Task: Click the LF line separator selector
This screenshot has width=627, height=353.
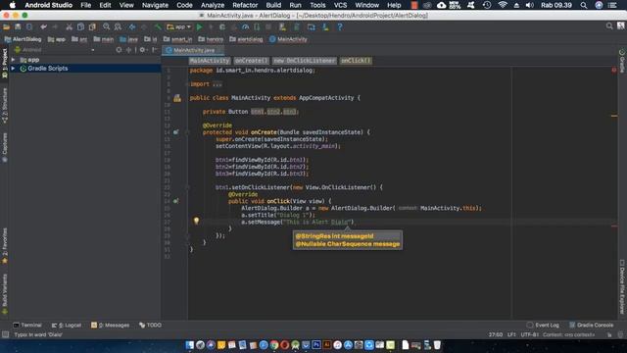Action: (x=511, y=334)
